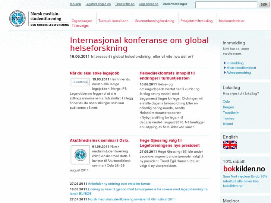Click Adresseendring link
Viewport: 271px width, 203px height.
239,73
